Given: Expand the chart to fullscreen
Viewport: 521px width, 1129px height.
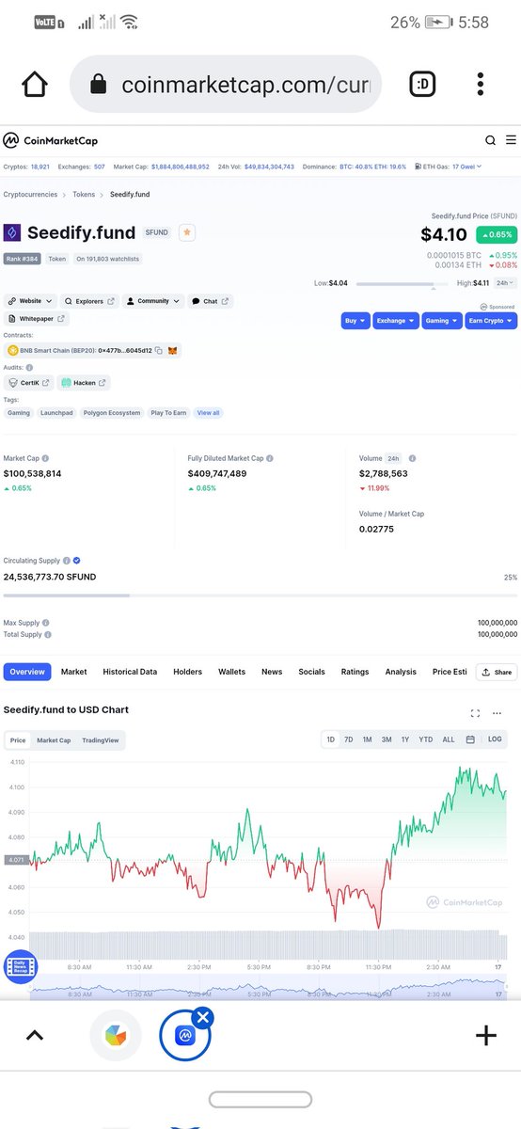Looking at the screenshot, I should [x=475, y=713].
